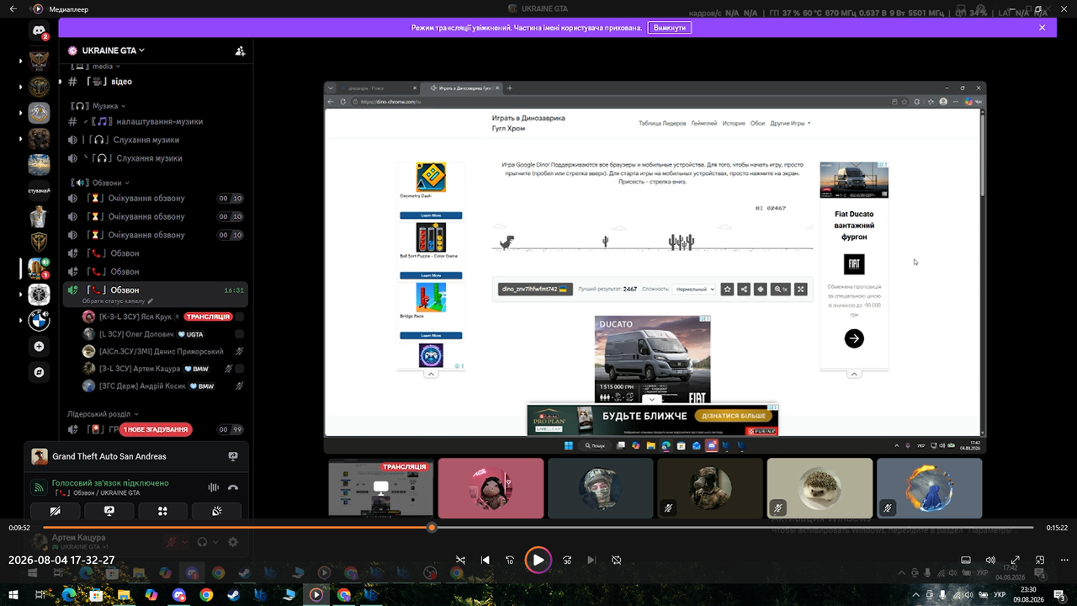The width and height of the screenshot is (1077, 606).
Task: Open the відео text channel
Action: click(x=154, y=82)
